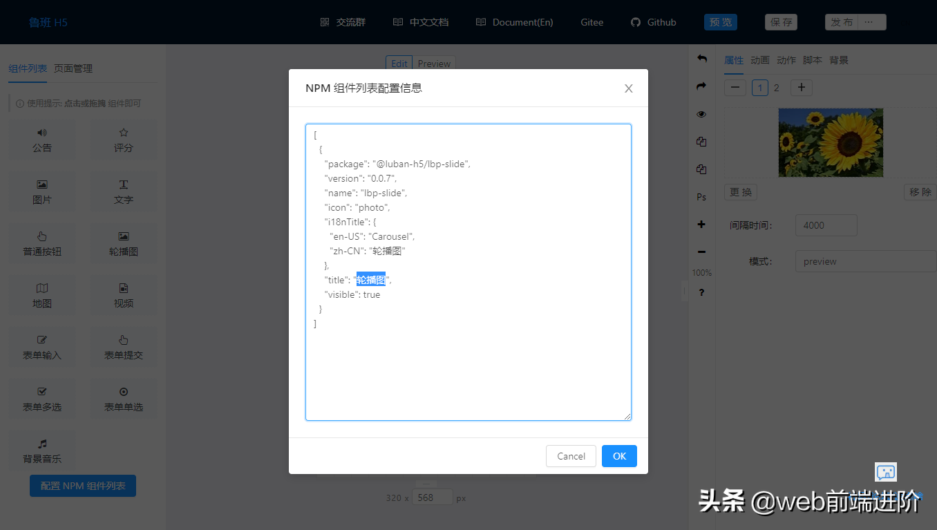Switch to the 脚本 script tab
The height and width of the screenshot is (530, 937).
813,60
